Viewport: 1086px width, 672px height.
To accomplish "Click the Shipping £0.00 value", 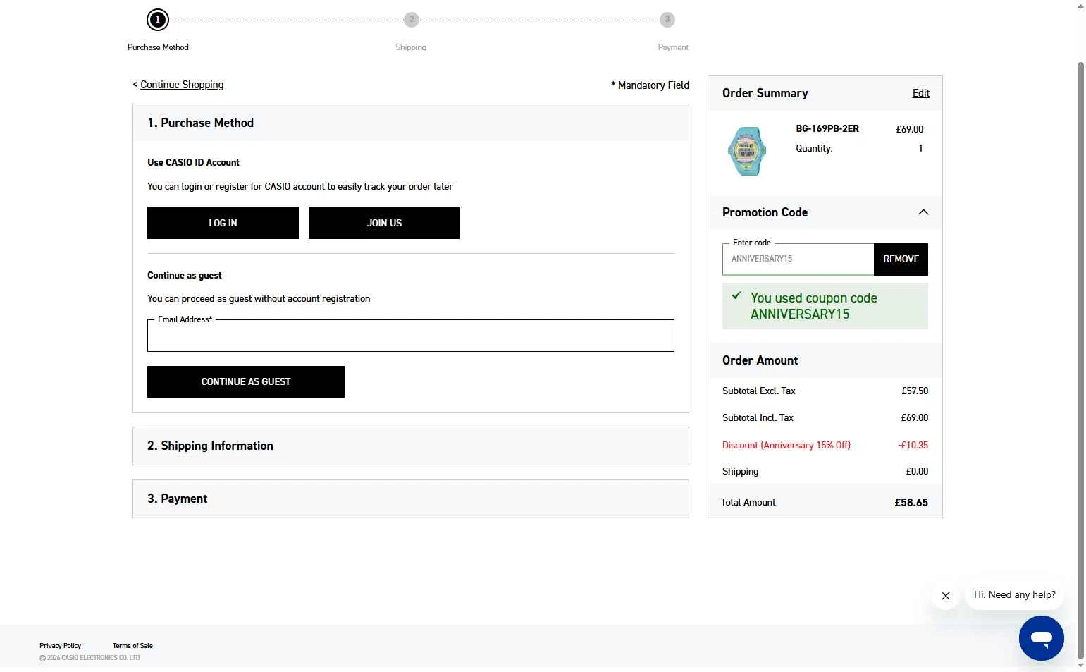I will point(917,471).
